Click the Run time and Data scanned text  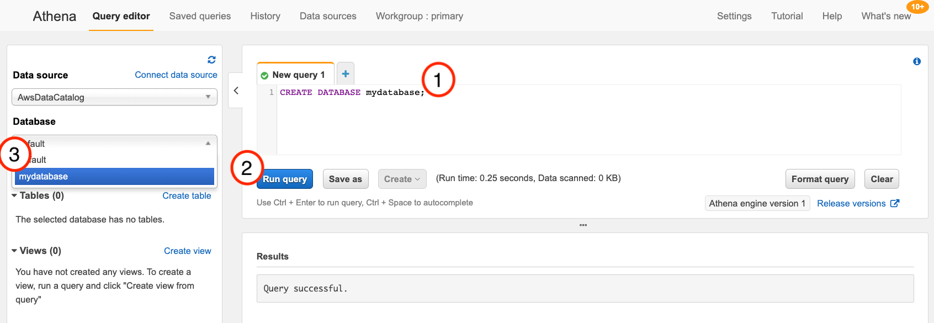[528, 178]
